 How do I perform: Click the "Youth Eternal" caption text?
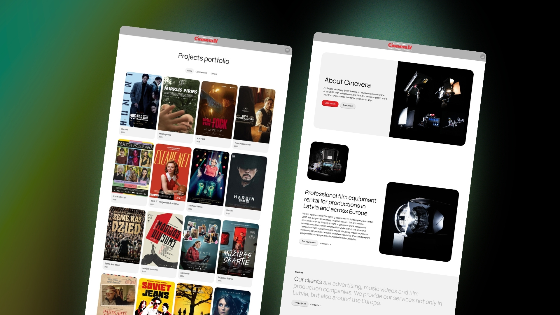coord(119,197)
